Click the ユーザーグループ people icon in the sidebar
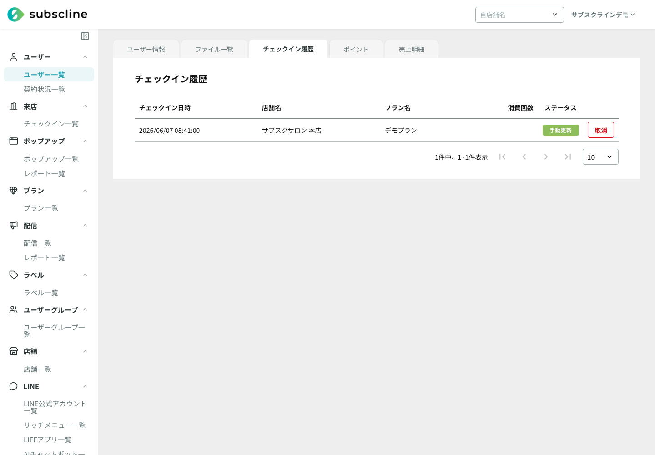Image resolution: width=655 pixels, height=455 pixels. pos(14,310)
